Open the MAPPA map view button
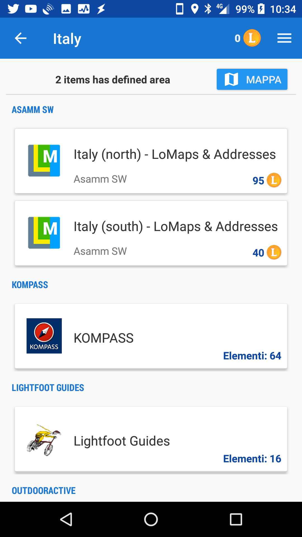The width and height of the screenshot is (302, 537). point(252,79)
